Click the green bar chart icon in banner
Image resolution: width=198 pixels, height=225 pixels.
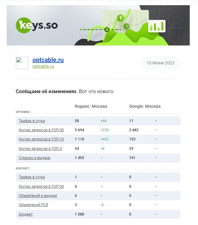click(157, 26)
